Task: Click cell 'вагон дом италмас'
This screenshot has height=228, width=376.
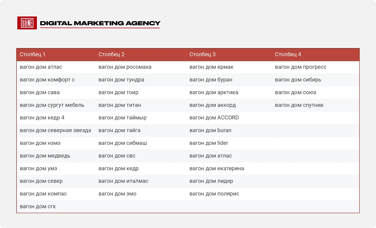Action: click(x=123, y=181)
